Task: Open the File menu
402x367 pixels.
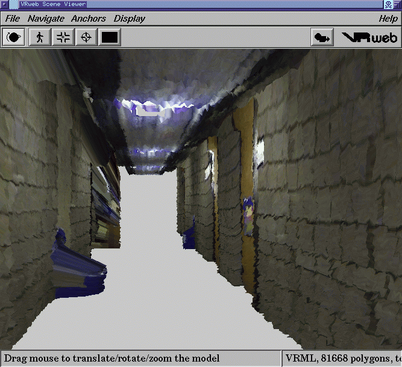Action: click(12, 19)
